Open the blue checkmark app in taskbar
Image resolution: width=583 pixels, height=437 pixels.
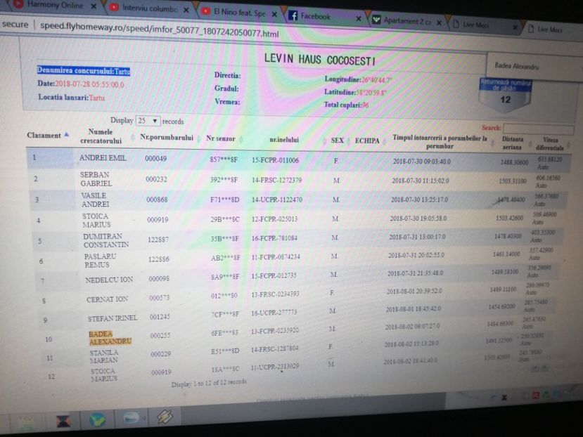(96, 420)
